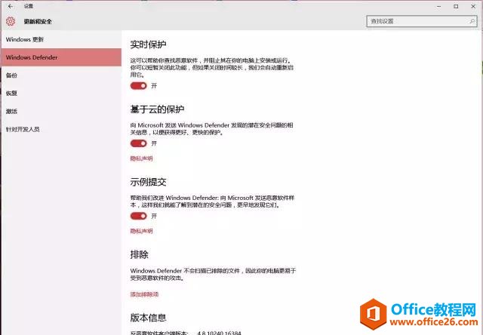Focus the 查找设置 search box
483x335 pixels.
pos(422,21)
